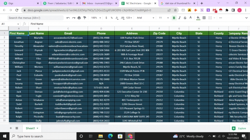Open the zoom 100% dropdown
250x140 pixels.
click(x=96, y=18)
